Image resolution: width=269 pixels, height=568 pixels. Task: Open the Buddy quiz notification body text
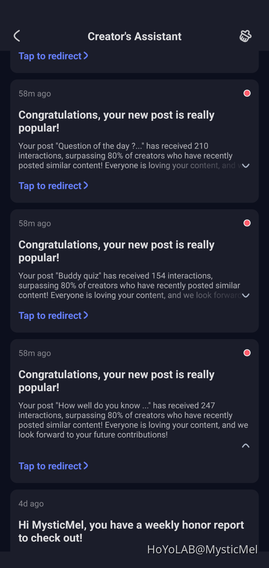[x=130, y=286]
